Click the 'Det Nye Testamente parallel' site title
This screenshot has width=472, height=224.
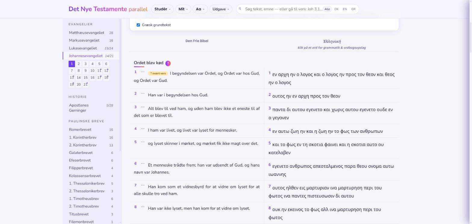click(108, 9)
